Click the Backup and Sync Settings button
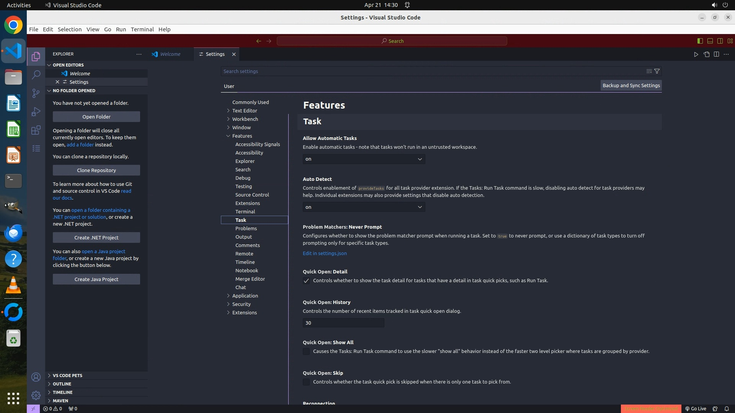Screen dimensions: 735x413 [x=631, y=86]
